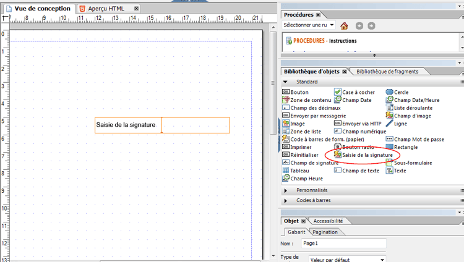Image resolution: width=464 pixels, height=262 pixels.
Task: Click the ruler origin corner marker
Action: click(x=5, y=19)
